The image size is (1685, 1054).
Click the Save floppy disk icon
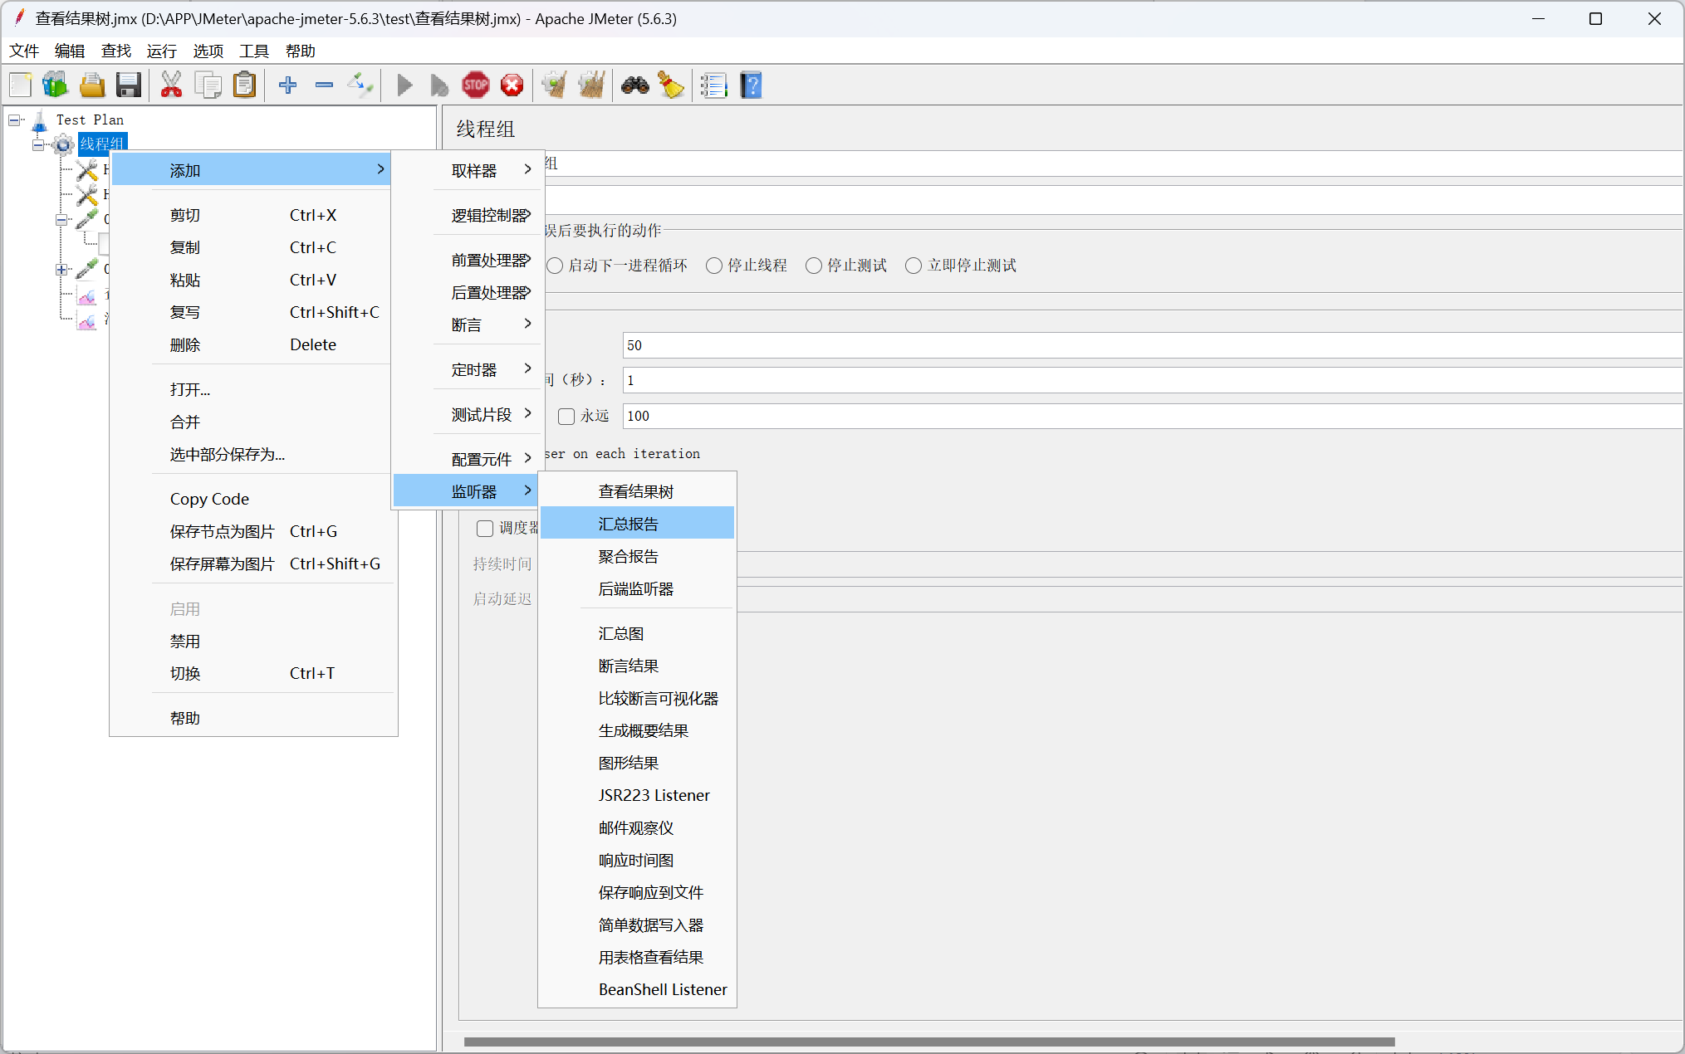pyautogui.click(x=129, y=85)
